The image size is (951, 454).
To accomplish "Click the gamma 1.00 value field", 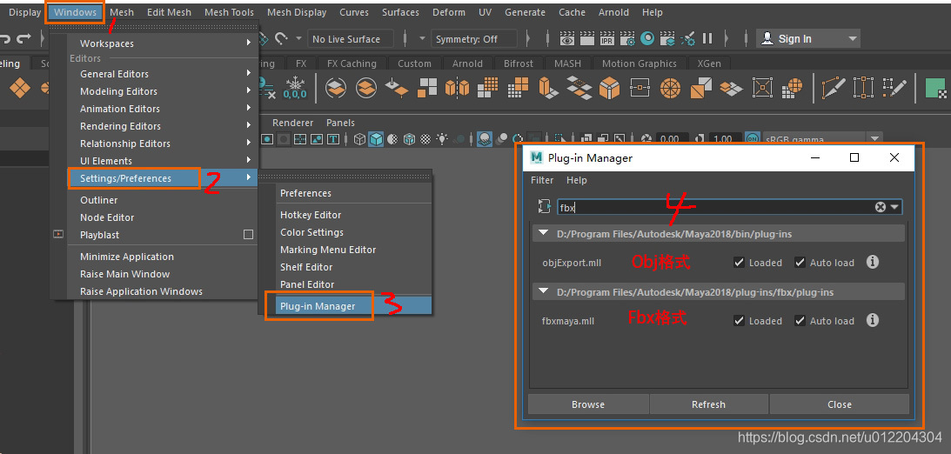I will tap(724, 139).
